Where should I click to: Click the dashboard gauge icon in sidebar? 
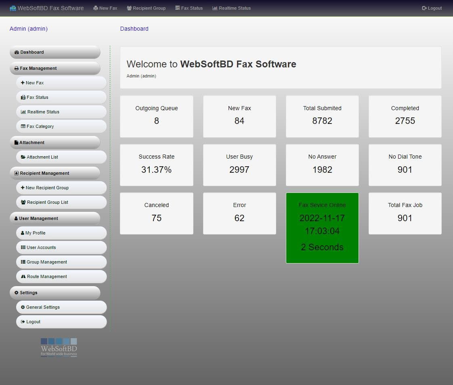point(17,52)
